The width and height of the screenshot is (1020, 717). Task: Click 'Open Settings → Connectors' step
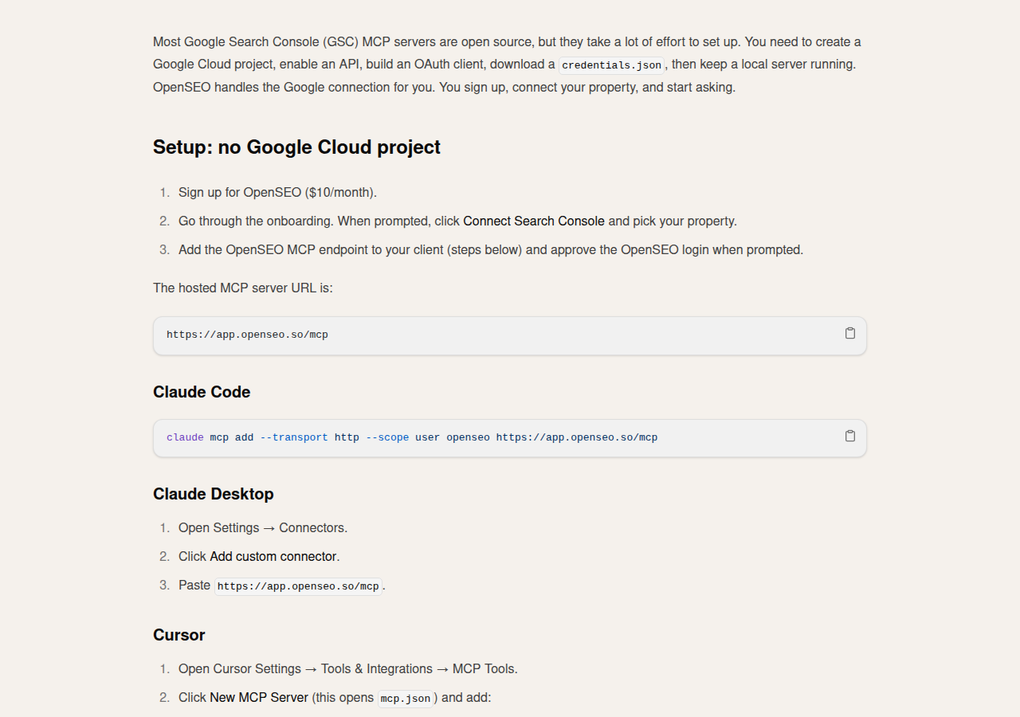click(263, 527)
